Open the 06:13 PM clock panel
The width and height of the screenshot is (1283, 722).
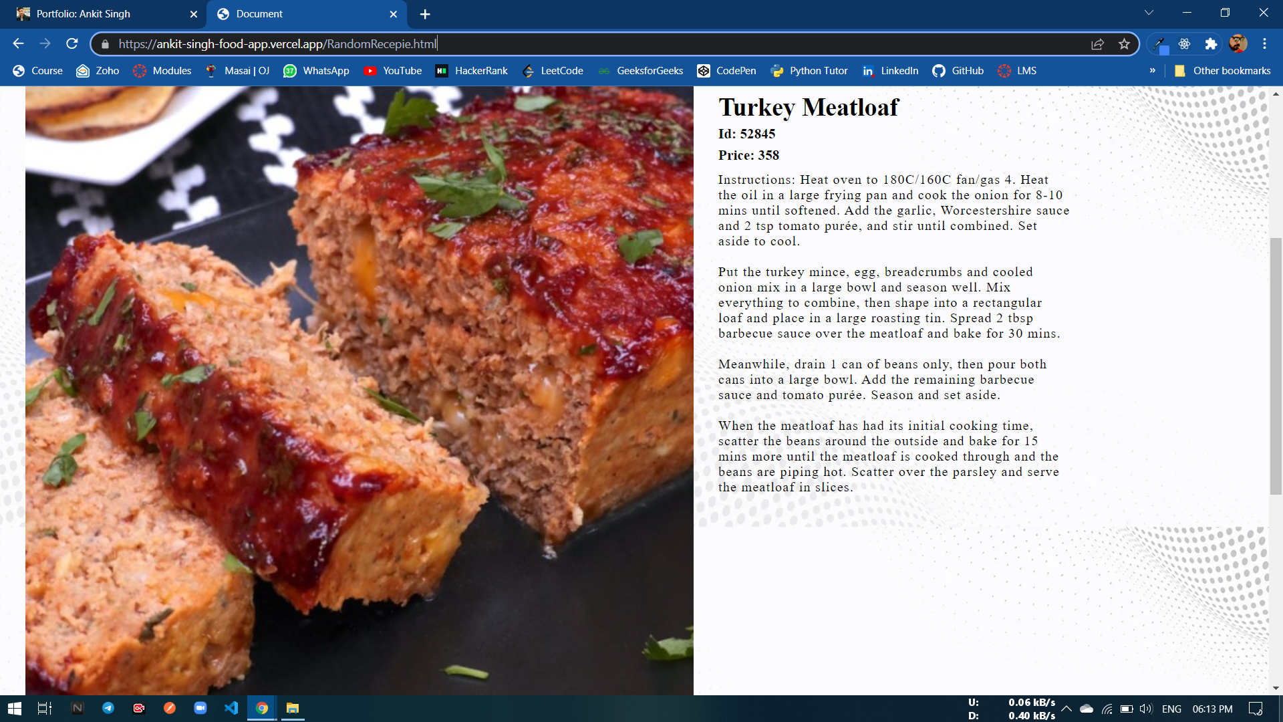pyautogui.click(x=1212, y=709)
